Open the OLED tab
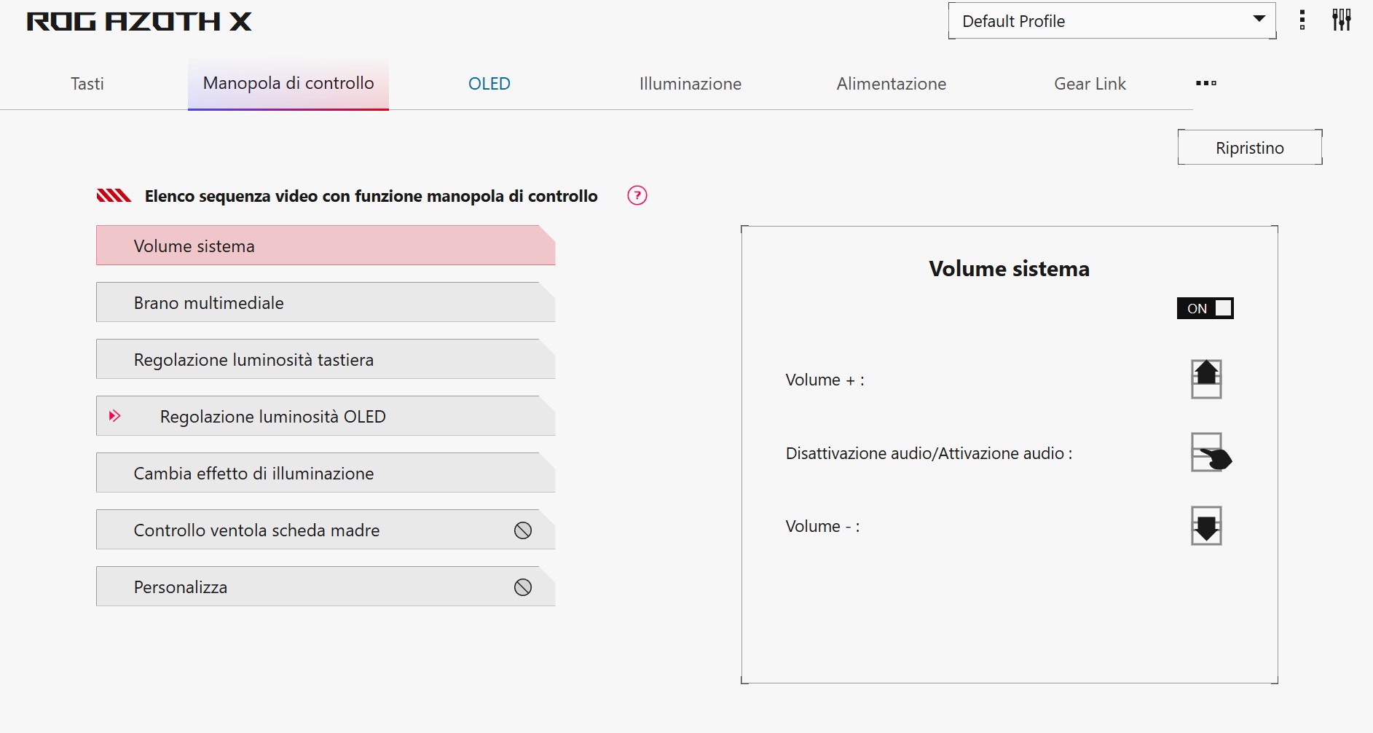 tap(489, 84)
